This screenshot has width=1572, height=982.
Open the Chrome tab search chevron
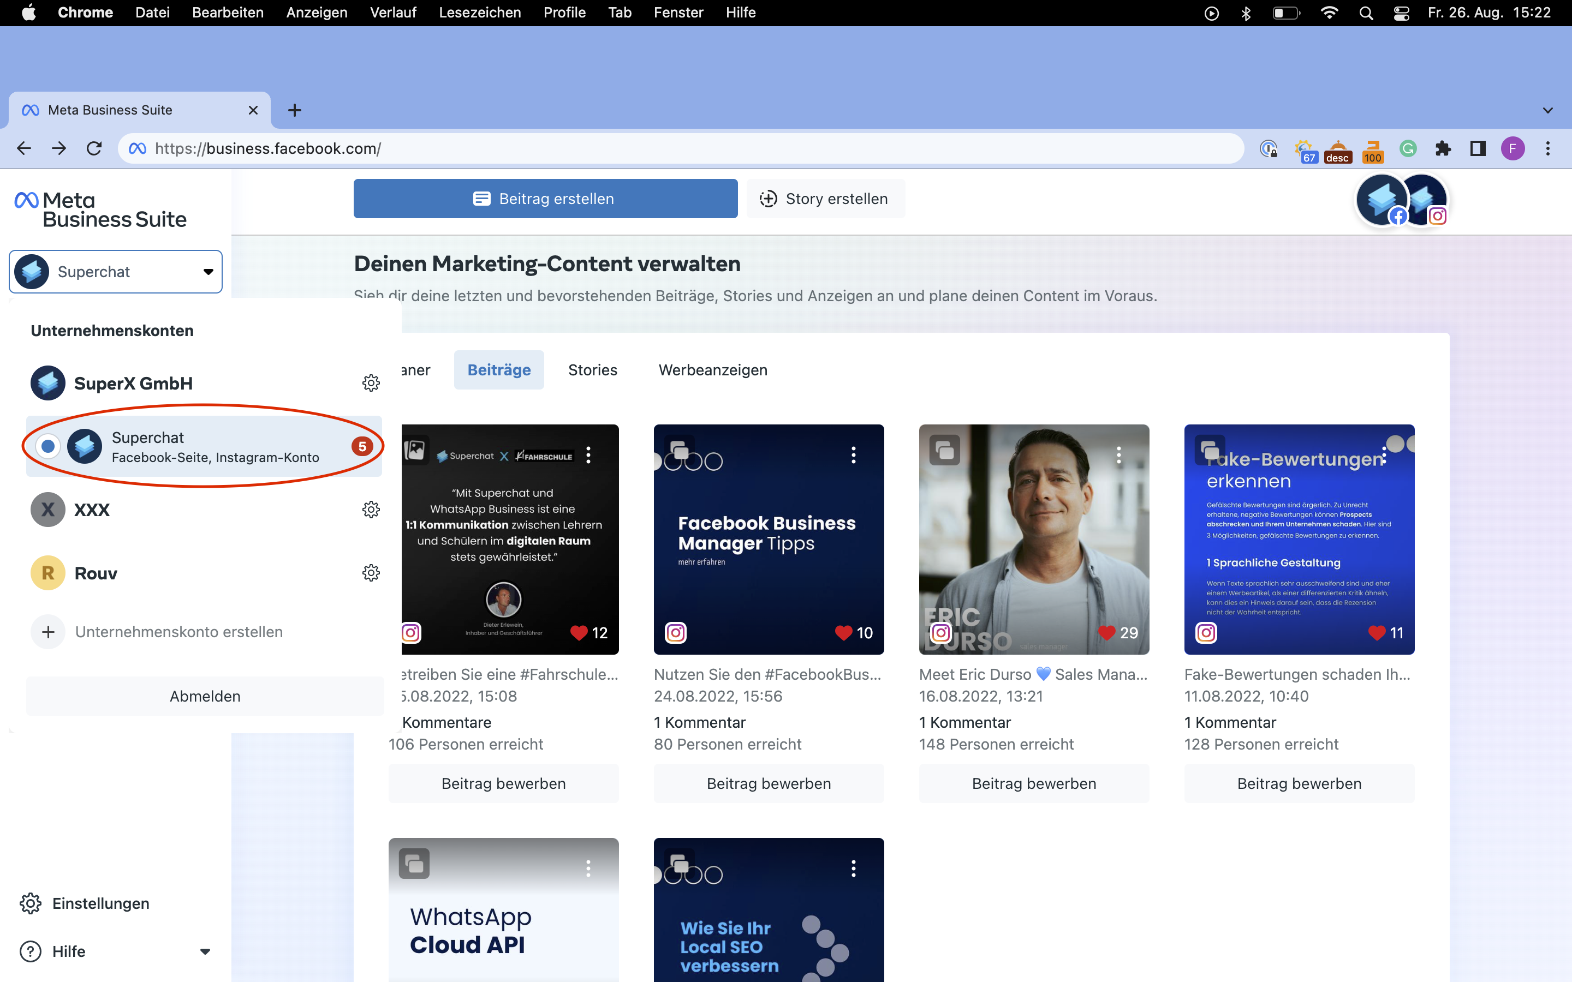[x=1547, y=110]
